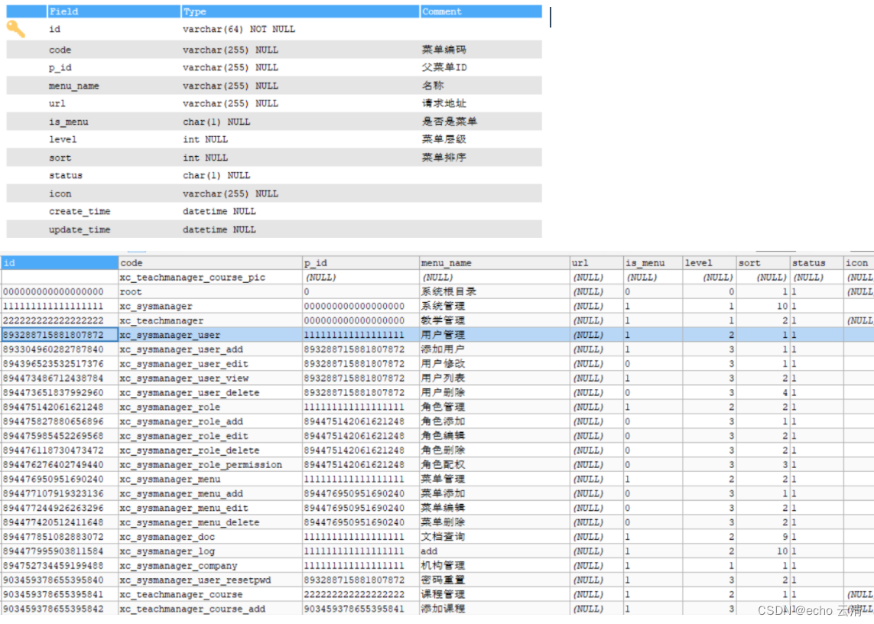Screen dimensions: 874x624
Task: Sort by the menu_name column header in data grid
Action: point(495,262)
